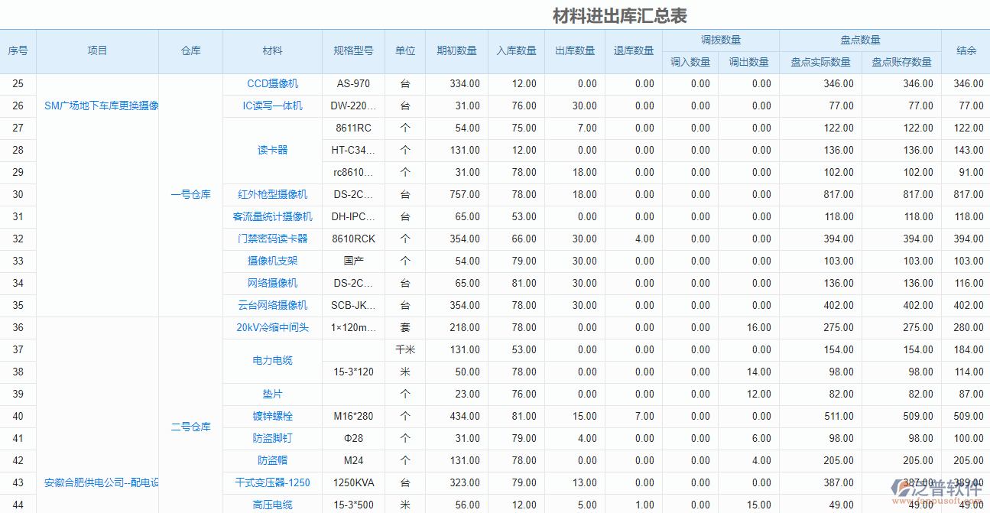Open the 干式变压器-1250 material link
This screenshot has width=990, height=513.
[271, 482]
